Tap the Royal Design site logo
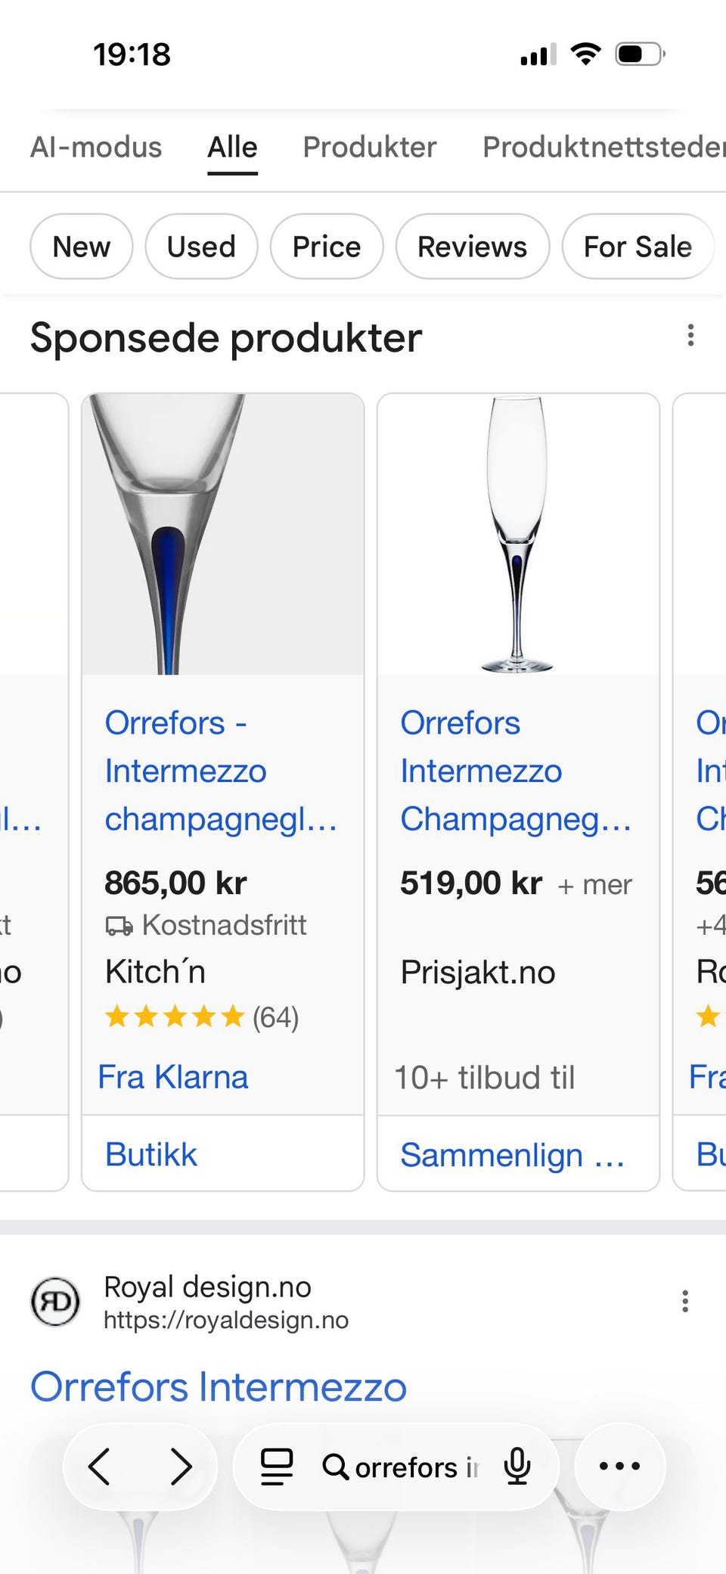 click(55, 1301)
